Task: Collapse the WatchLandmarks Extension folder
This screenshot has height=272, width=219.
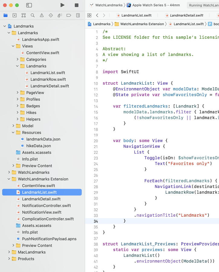Action: 9,179
